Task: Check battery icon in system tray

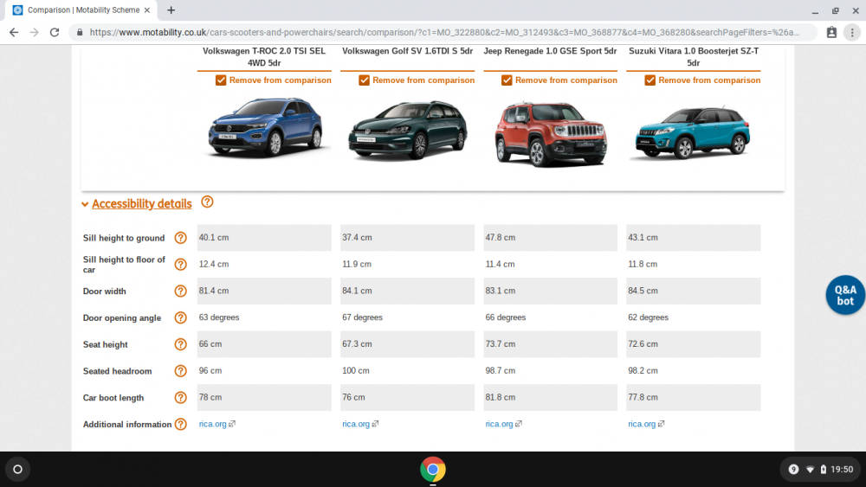Action: click(823, 470)
